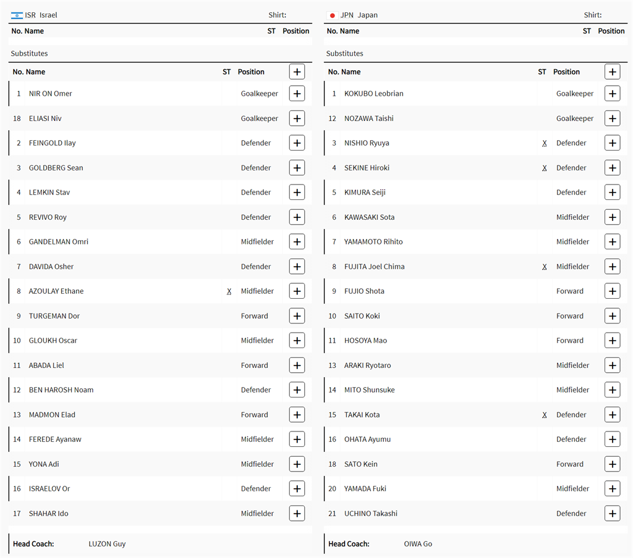Click Israel head coach LUZON Guy
633x558 pixels.
107,544
